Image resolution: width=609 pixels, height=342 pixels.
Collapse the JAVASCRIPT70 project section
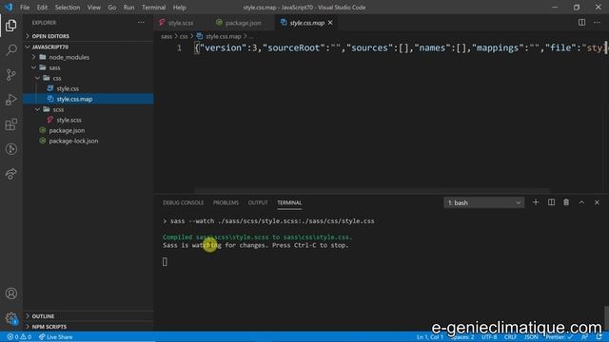pyautogui.click(x=50, y=47)
